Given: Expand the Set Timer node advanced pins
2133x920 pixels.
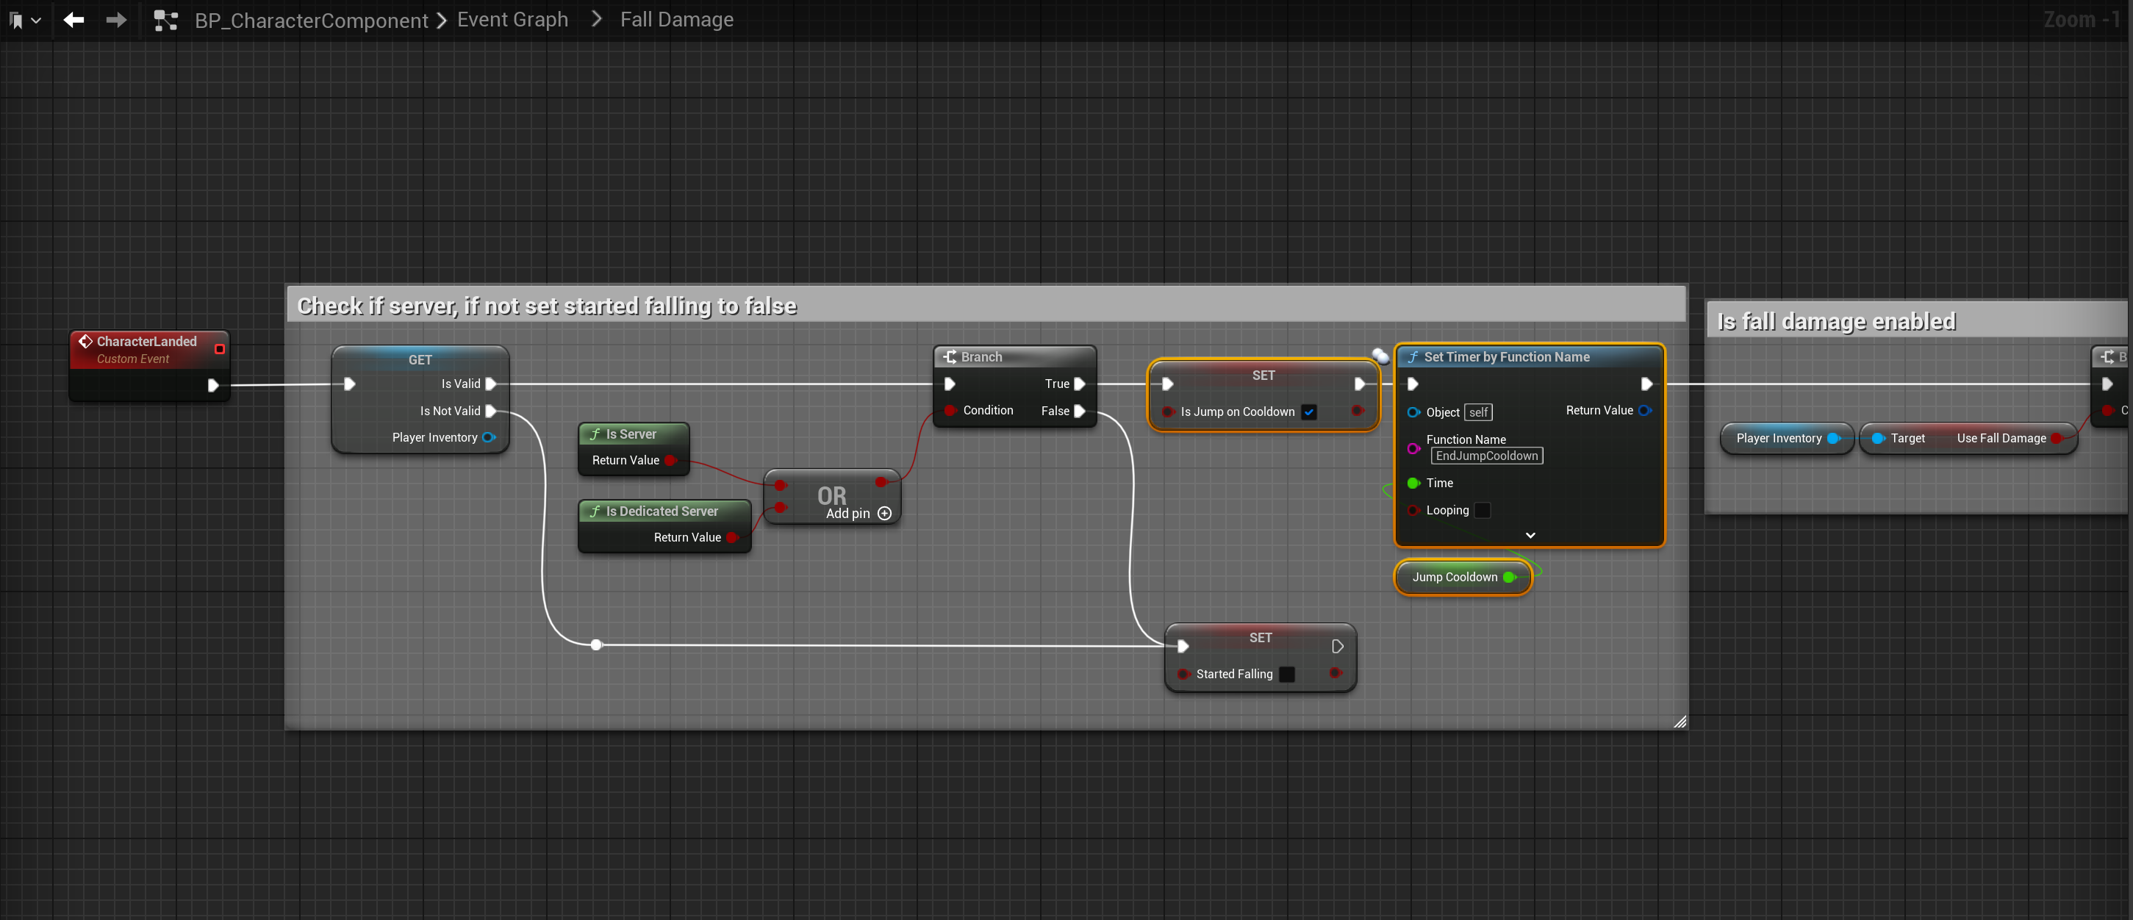Looking at the screenshot, I should (x=1530, y=535).
